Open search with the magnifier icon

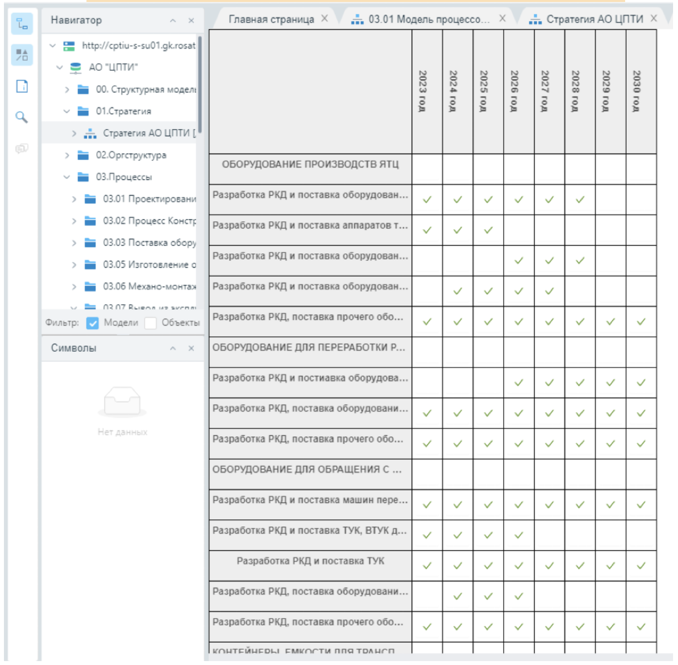[x=22, y=117]
